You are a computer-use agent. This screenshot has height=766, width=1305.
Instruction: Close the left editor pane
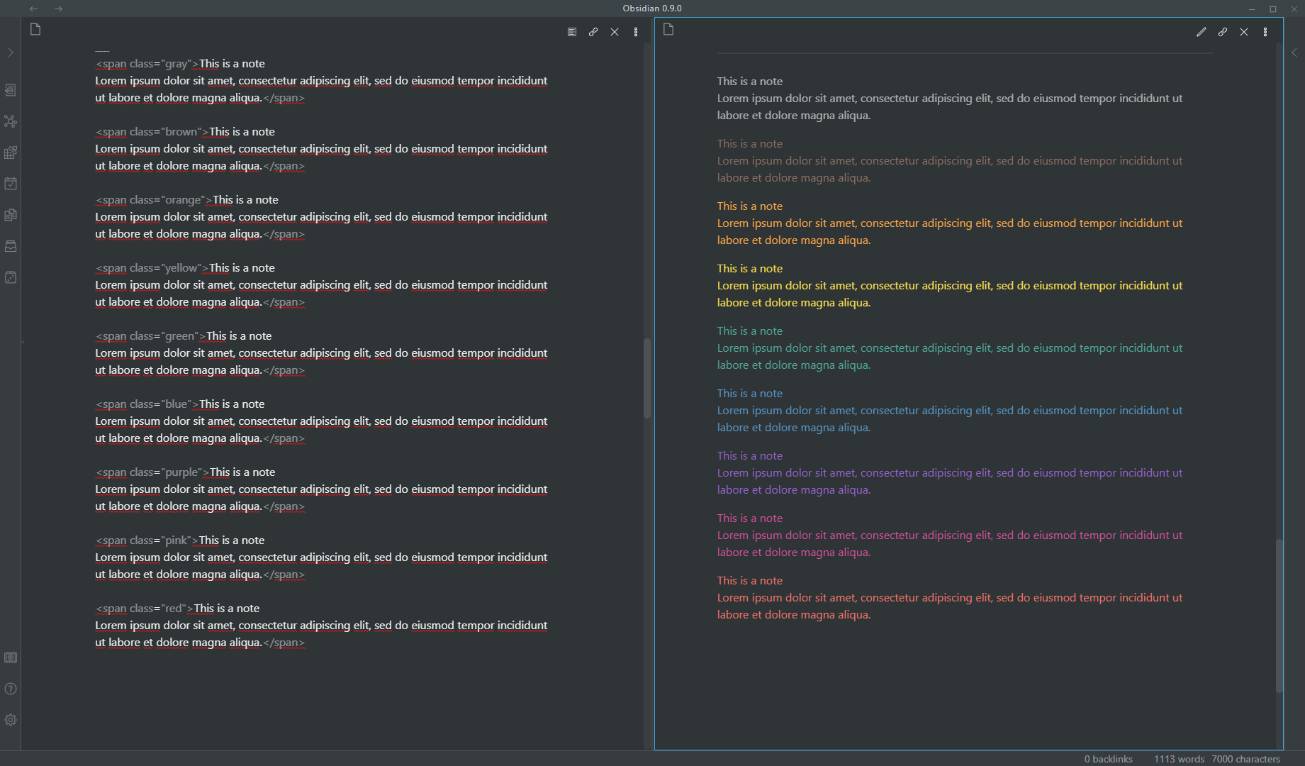(x=615, y=32)
